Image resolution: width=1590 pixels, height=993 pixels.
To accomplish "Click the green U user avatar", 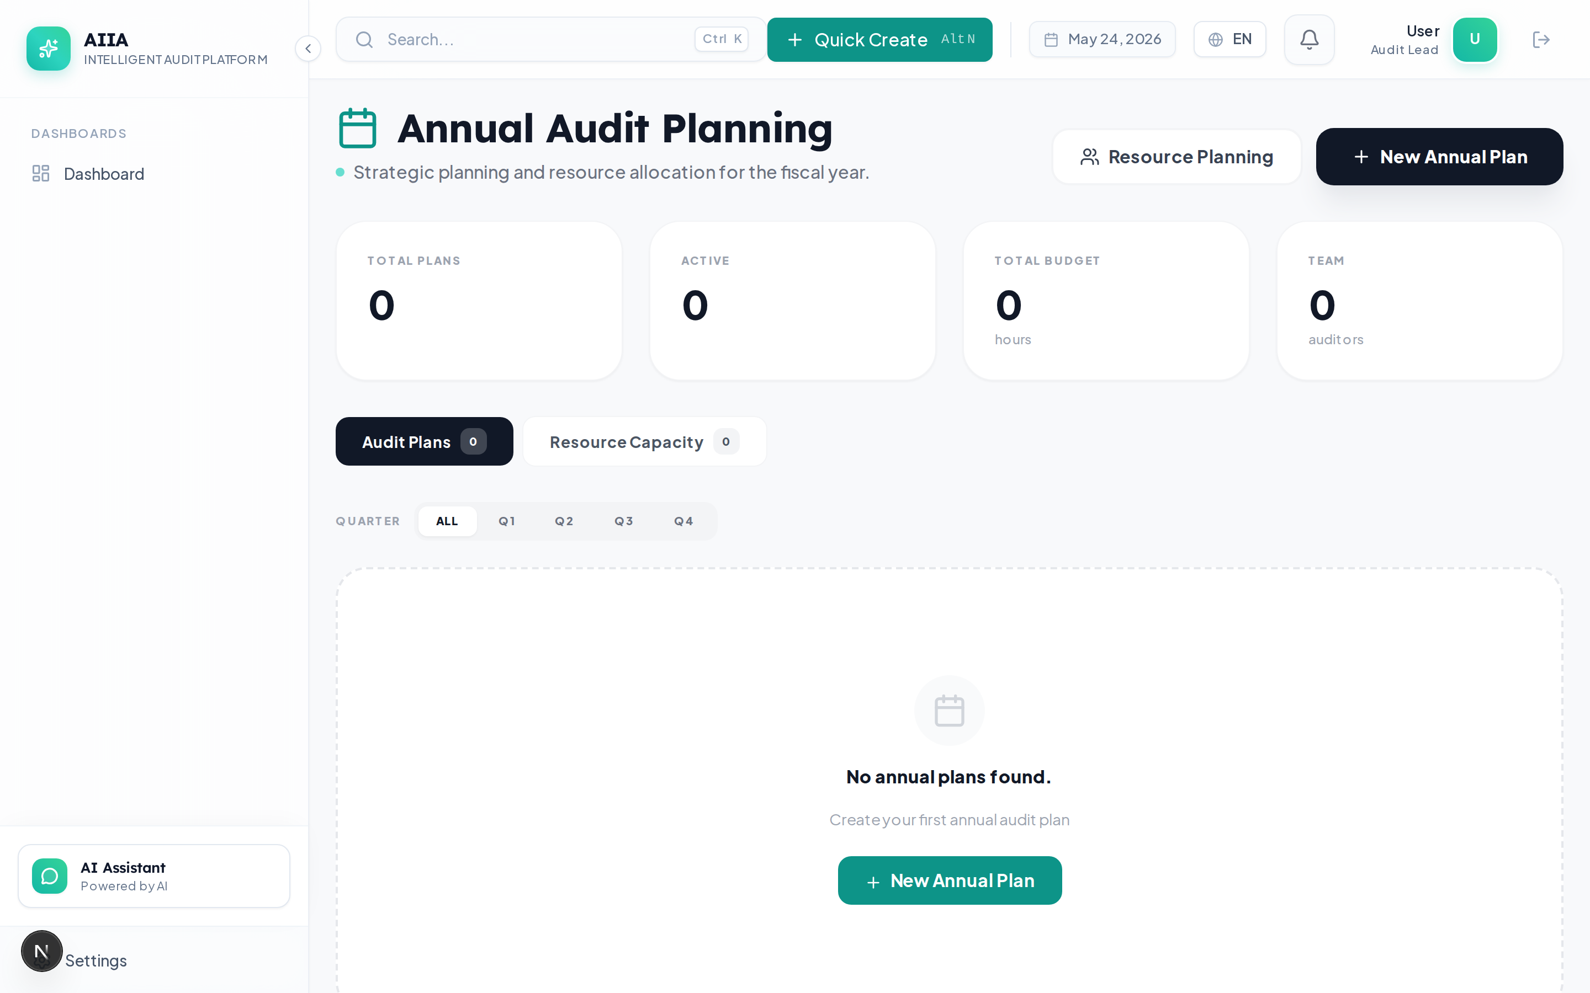I will click(x=1475, y=39).
